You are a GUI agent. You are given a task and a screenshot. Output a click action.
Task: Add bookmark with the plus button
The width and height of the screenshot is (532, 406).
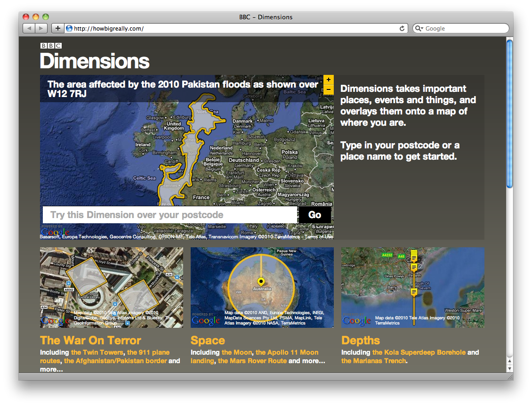(x=58, y=29)
